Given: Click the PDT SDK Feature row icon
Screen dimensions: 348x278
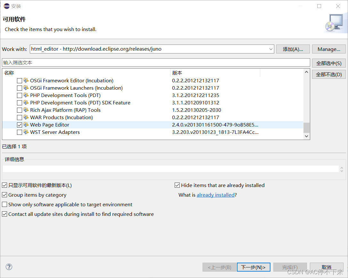Looking at the screenshot, I should click(x=26, y=102).
